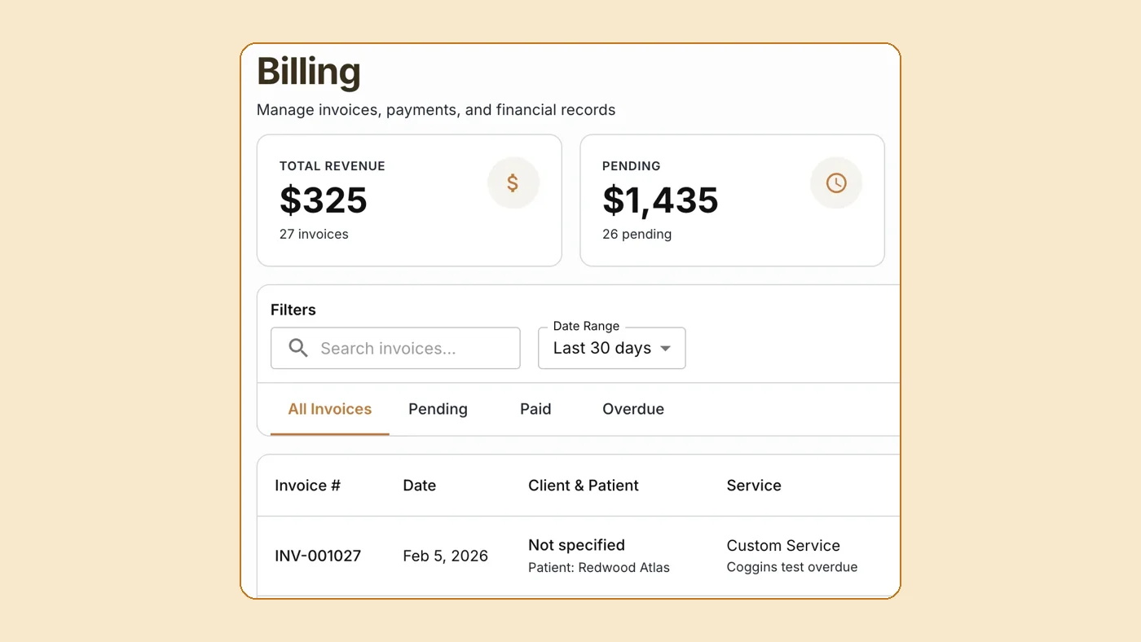Click the Date Range dropdown arrow
1141x642 pixels.
tap(665, 348)
